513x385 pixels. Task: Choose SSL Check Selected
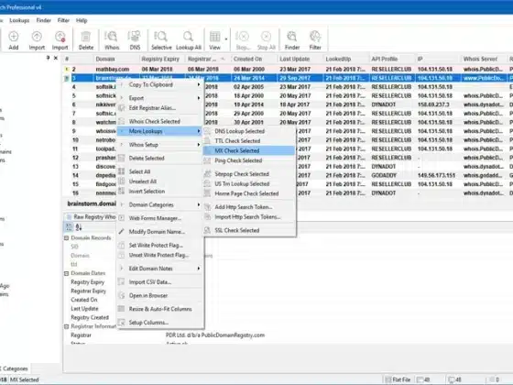[249, 230]
